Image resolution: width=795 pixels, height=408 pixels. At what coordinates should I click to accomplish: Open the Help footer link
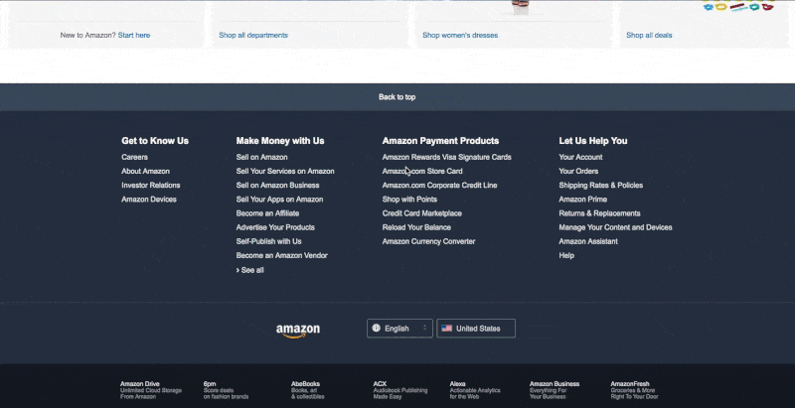coord(566,256)
